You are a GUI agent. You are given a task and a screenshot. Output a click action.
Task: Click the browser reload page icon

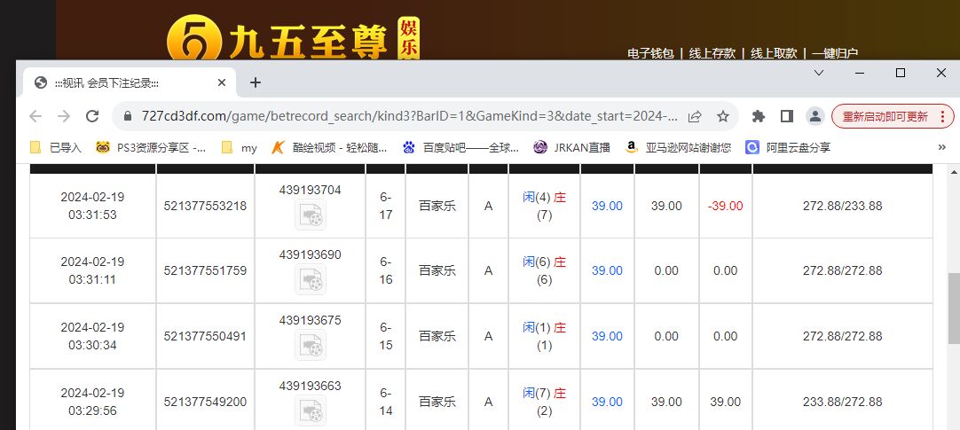(92, 116)
